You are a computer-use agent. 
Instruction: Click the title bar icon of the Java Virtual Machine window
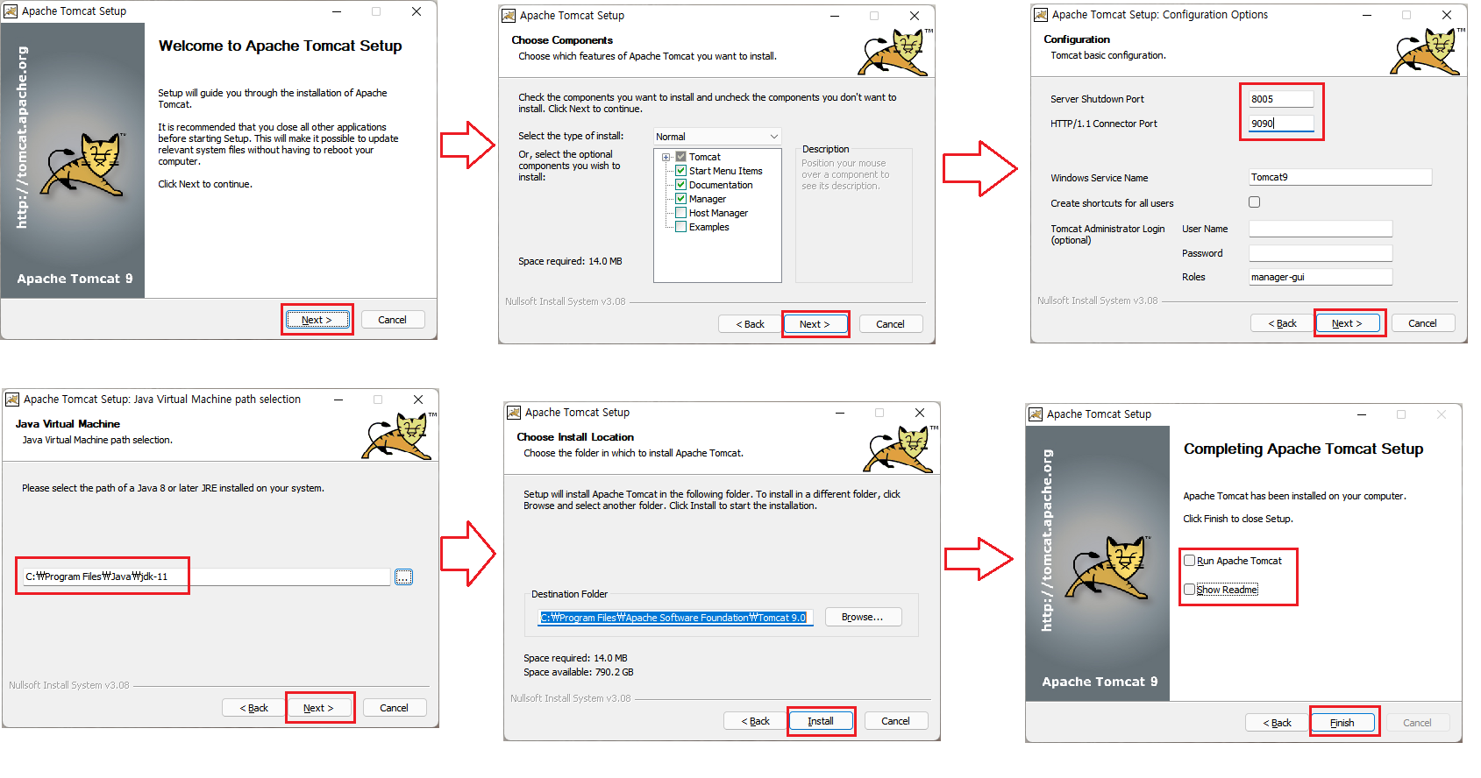(x=12, y=400)
